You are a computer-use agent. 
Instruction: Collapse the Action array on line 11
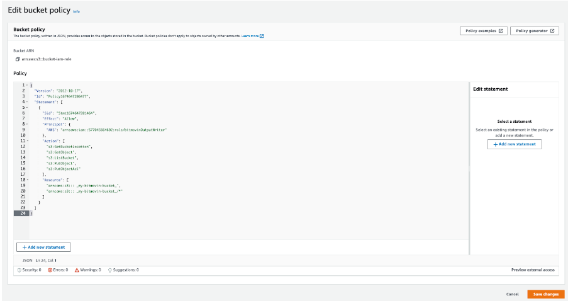coord(27,140)
